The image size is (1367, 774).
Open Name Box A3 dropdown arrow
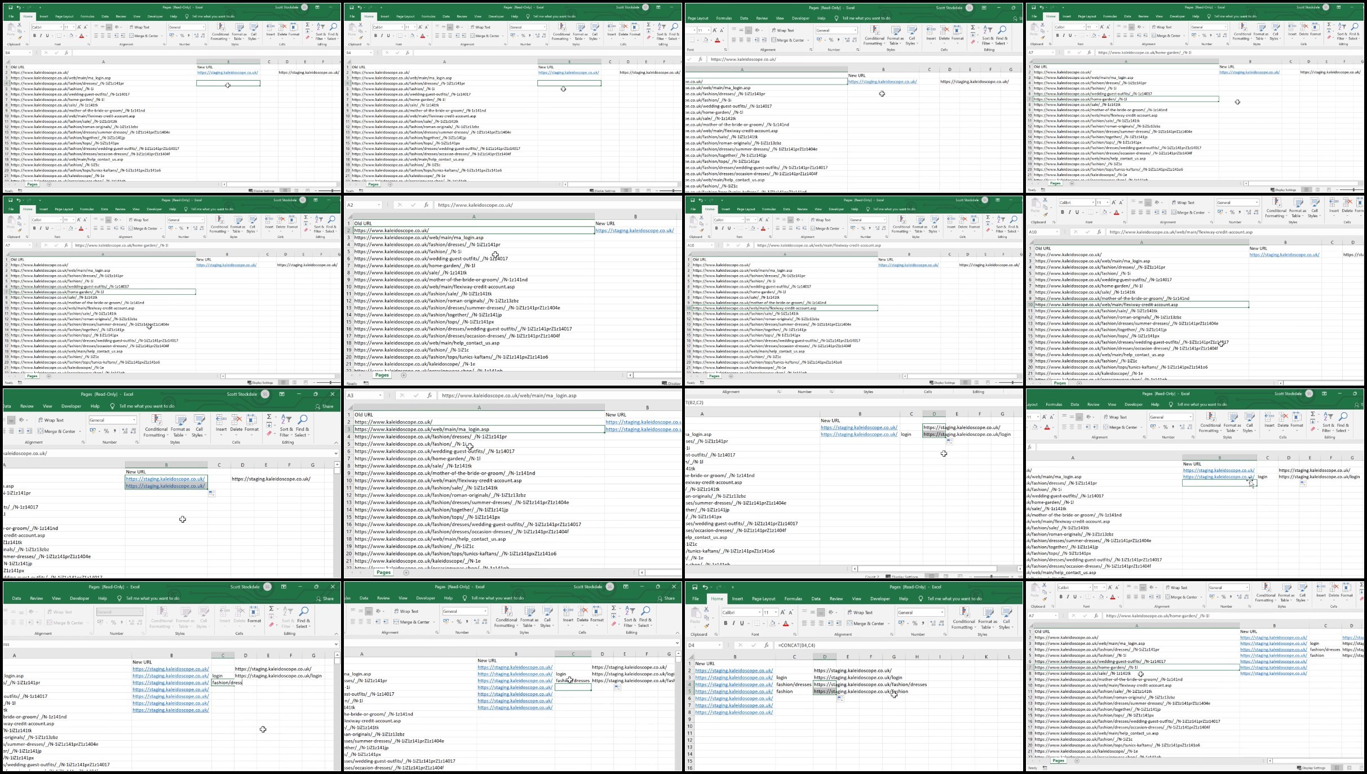click(380, 396)
